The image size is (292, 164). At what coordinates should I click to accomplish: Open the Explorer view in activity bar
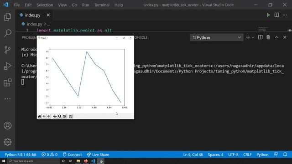[7, 17]
